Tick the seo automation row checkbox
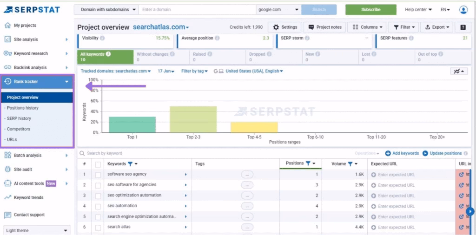The width and height of the screenshot is (476, 235). [x=98, y=206]
